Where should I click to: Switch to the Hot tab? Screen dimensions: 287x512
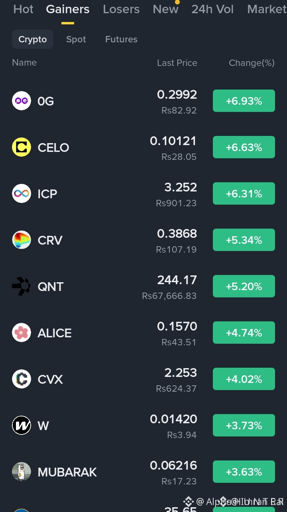click(x=24, y=9)
